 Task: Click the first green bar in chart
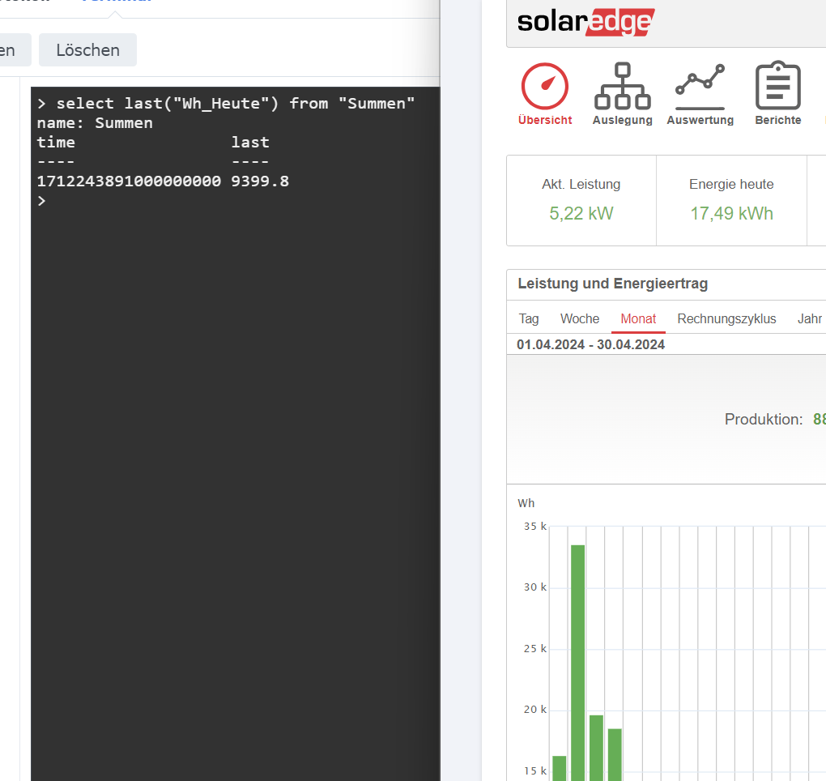(x=559, y=767)
